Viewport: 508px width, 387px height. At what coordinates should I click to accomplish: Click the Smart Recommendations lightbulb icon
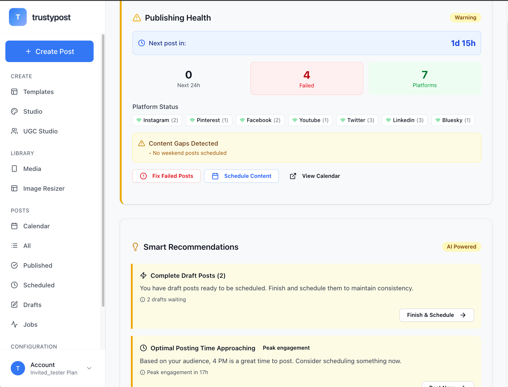pos(135,247)
